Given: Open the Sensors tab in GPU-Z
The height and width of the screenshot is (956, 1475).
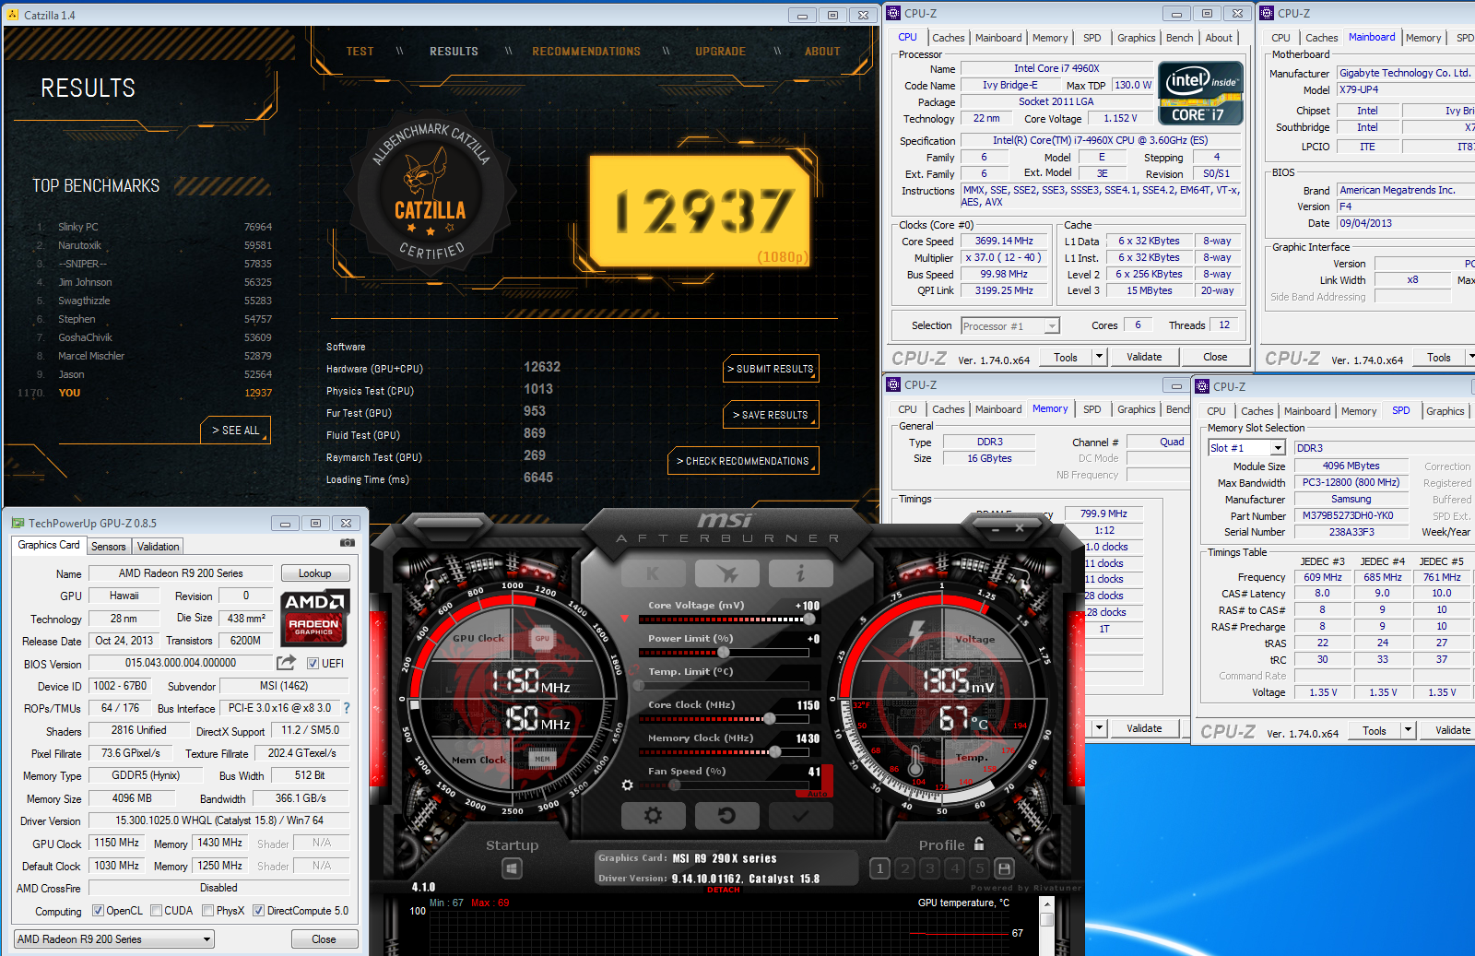Looking at the screenshot, I should tap(109, 547).
